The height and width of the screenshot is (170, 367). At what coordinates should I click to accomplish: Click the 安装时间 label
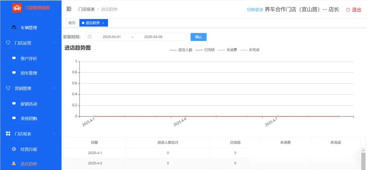tap(72, 37)
